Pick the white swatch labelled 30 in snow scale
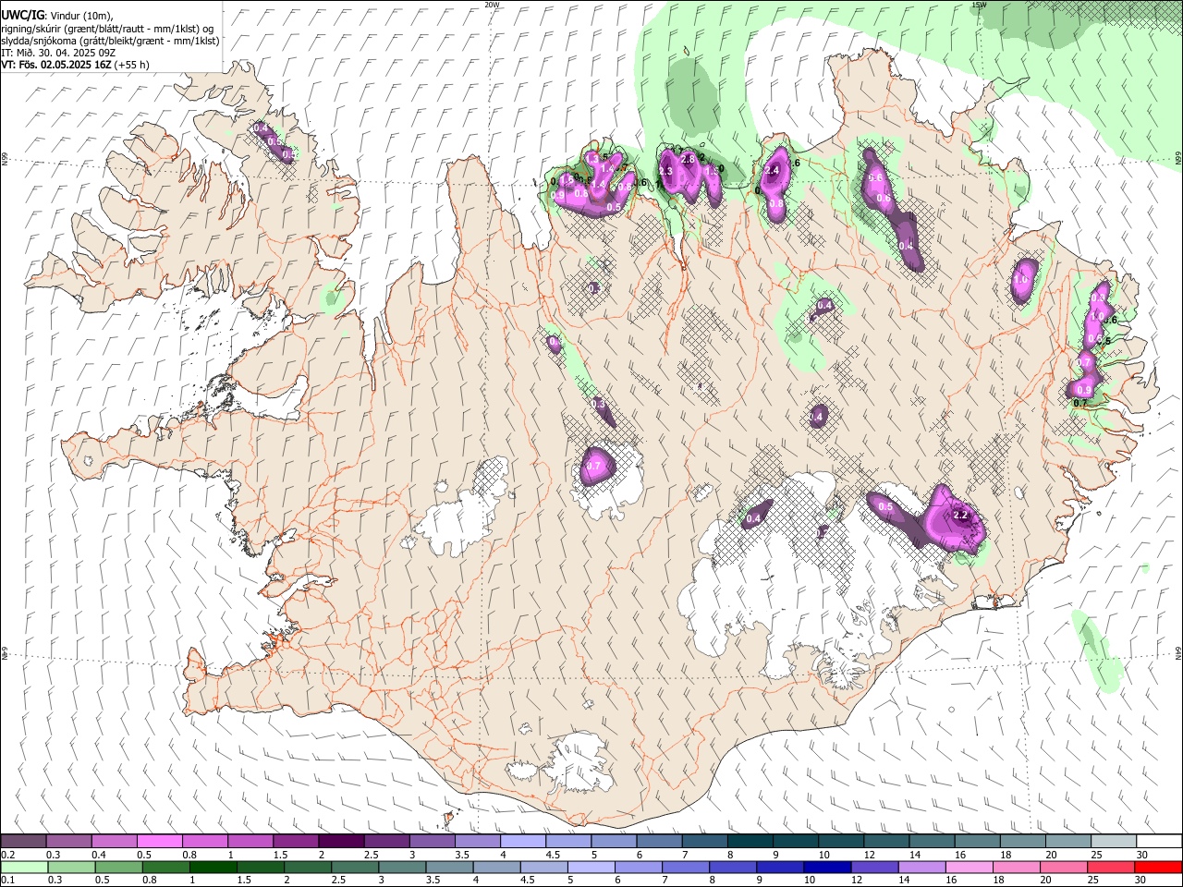1183x887 pixels. pos(1159,842)
